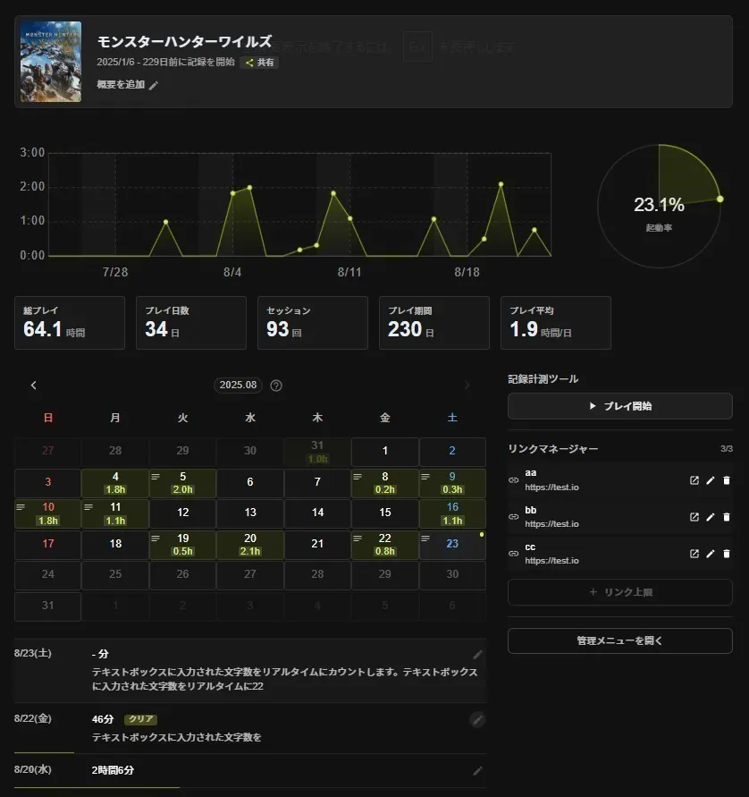Click the handle dot on 起動率 dial
The height and width of the screenshot is (797, 749).
click(720, 199)
